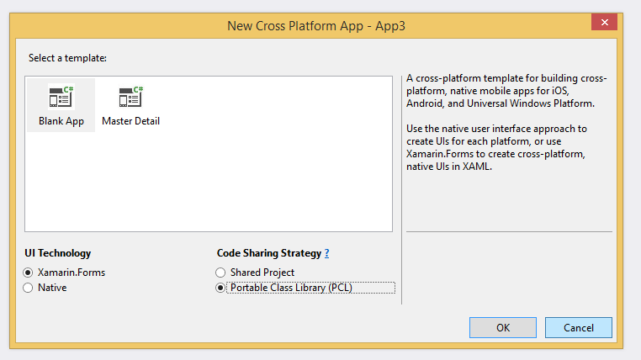Select the Master Detail template icon
Screen dimensions: 641x360
(x=130, y=97)
